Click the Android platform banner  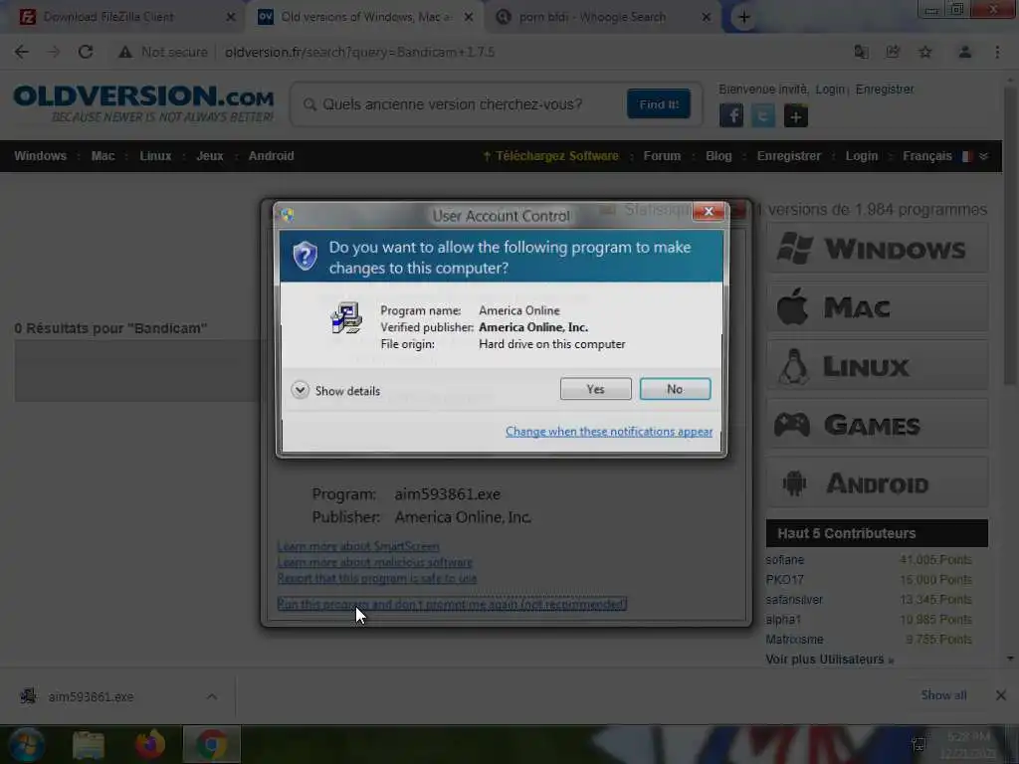877,482
